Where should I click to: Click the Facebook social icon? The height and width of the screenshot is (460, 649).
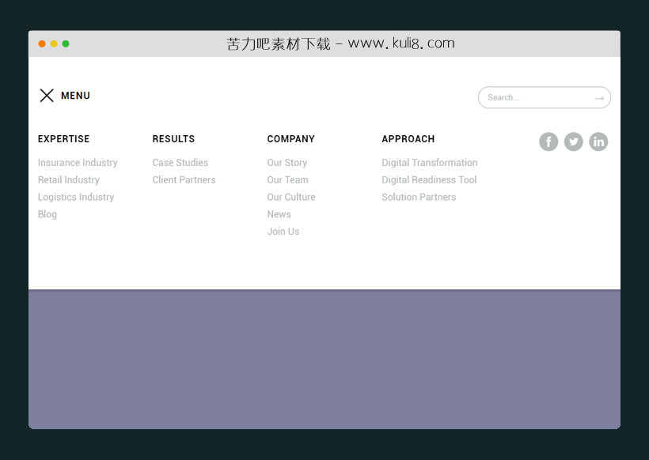coord(548,141)
